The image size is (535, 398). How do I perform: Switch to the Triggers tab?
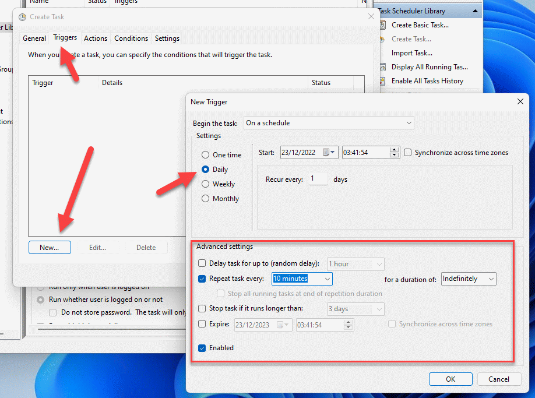pos(65,37)
